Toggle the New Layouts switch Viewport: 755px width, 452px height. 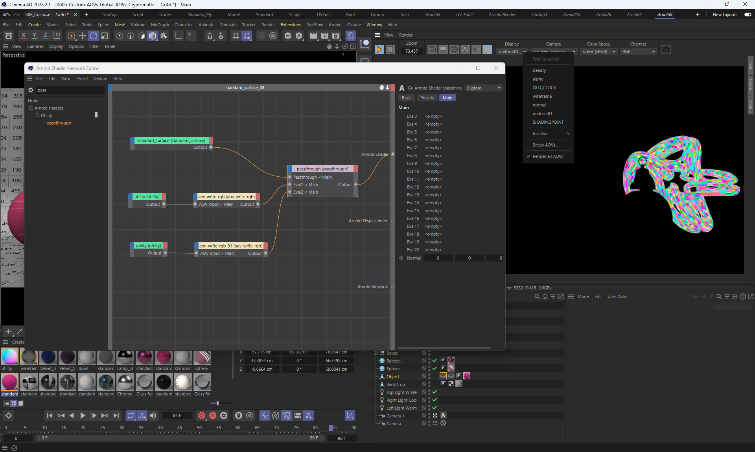pyautogui.click(x=748, y=15)
